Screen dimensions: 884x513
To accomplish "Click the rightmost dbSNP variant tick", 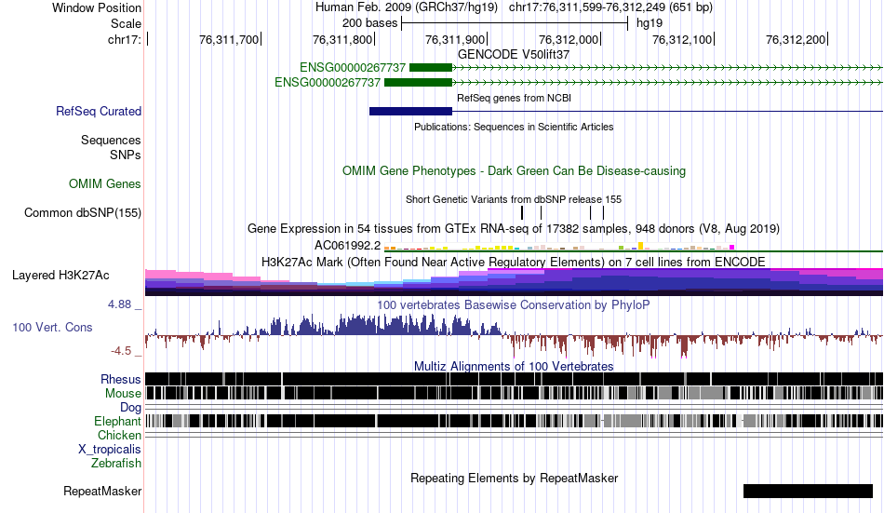I will point(603,213).
